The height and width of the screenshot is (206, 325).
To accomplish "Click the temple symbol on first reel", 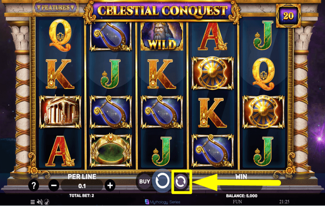I will click(x=60, y=112).
